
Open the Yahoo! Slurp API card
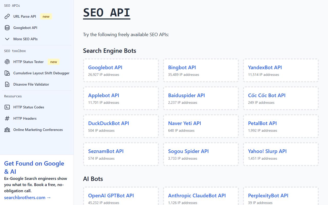tap(281, 154)
